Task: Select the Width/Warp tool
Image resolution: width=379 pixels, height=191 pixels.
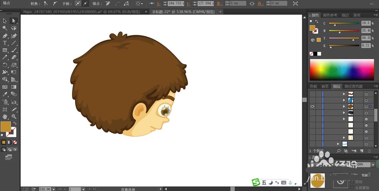Action: tap(5, 72)
